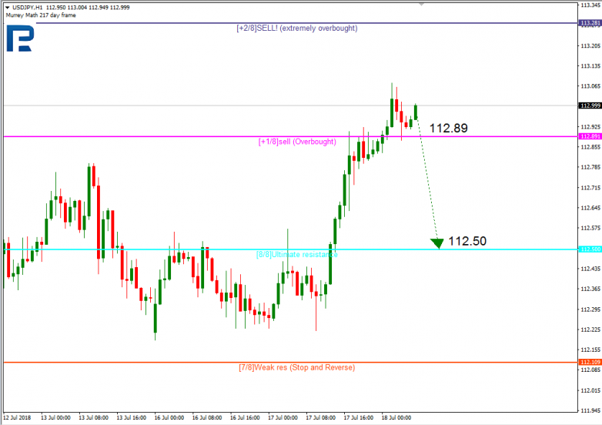The width and height of the screenshot is (602, 425).
Task: Click the Murrey Math 217 day frame label
Action: point(41,15)
